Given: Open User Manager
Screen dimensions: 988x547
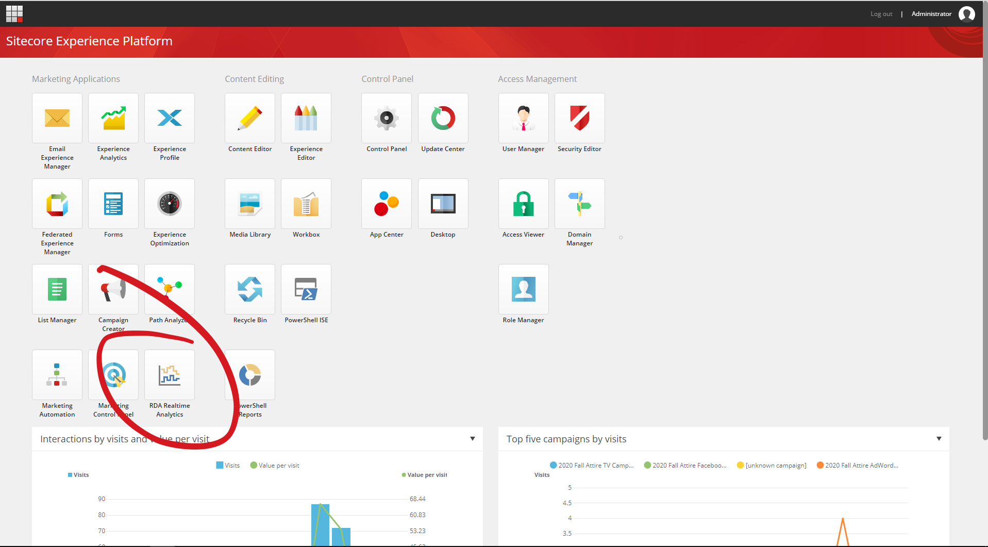Looking at the screenshot, I should pyautogui.click(x=524, y=118).
